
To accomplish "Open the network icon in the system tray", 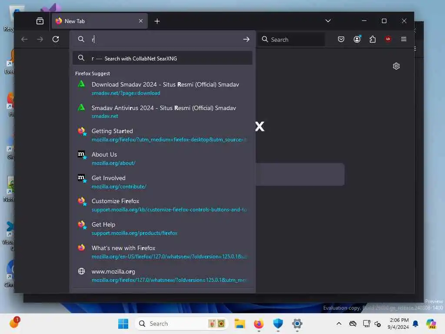I will (x=366, y=324).
